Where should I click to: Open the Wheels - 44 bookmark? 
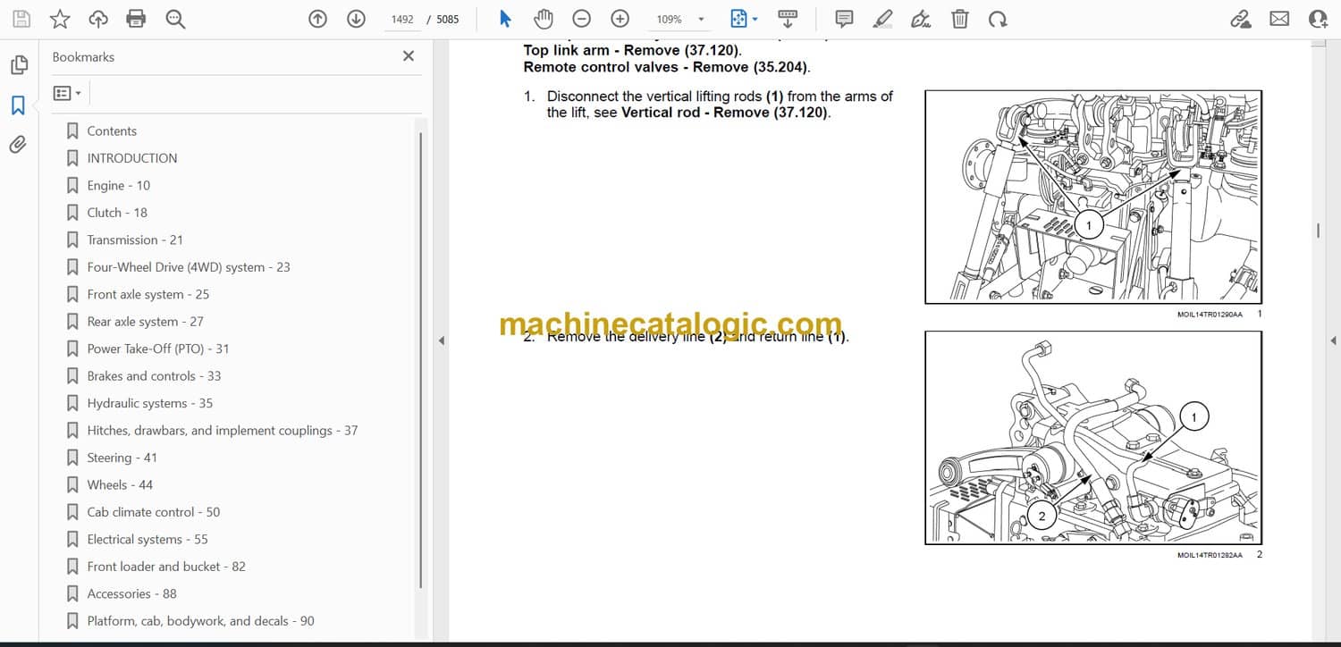click(x=120, y=485)
